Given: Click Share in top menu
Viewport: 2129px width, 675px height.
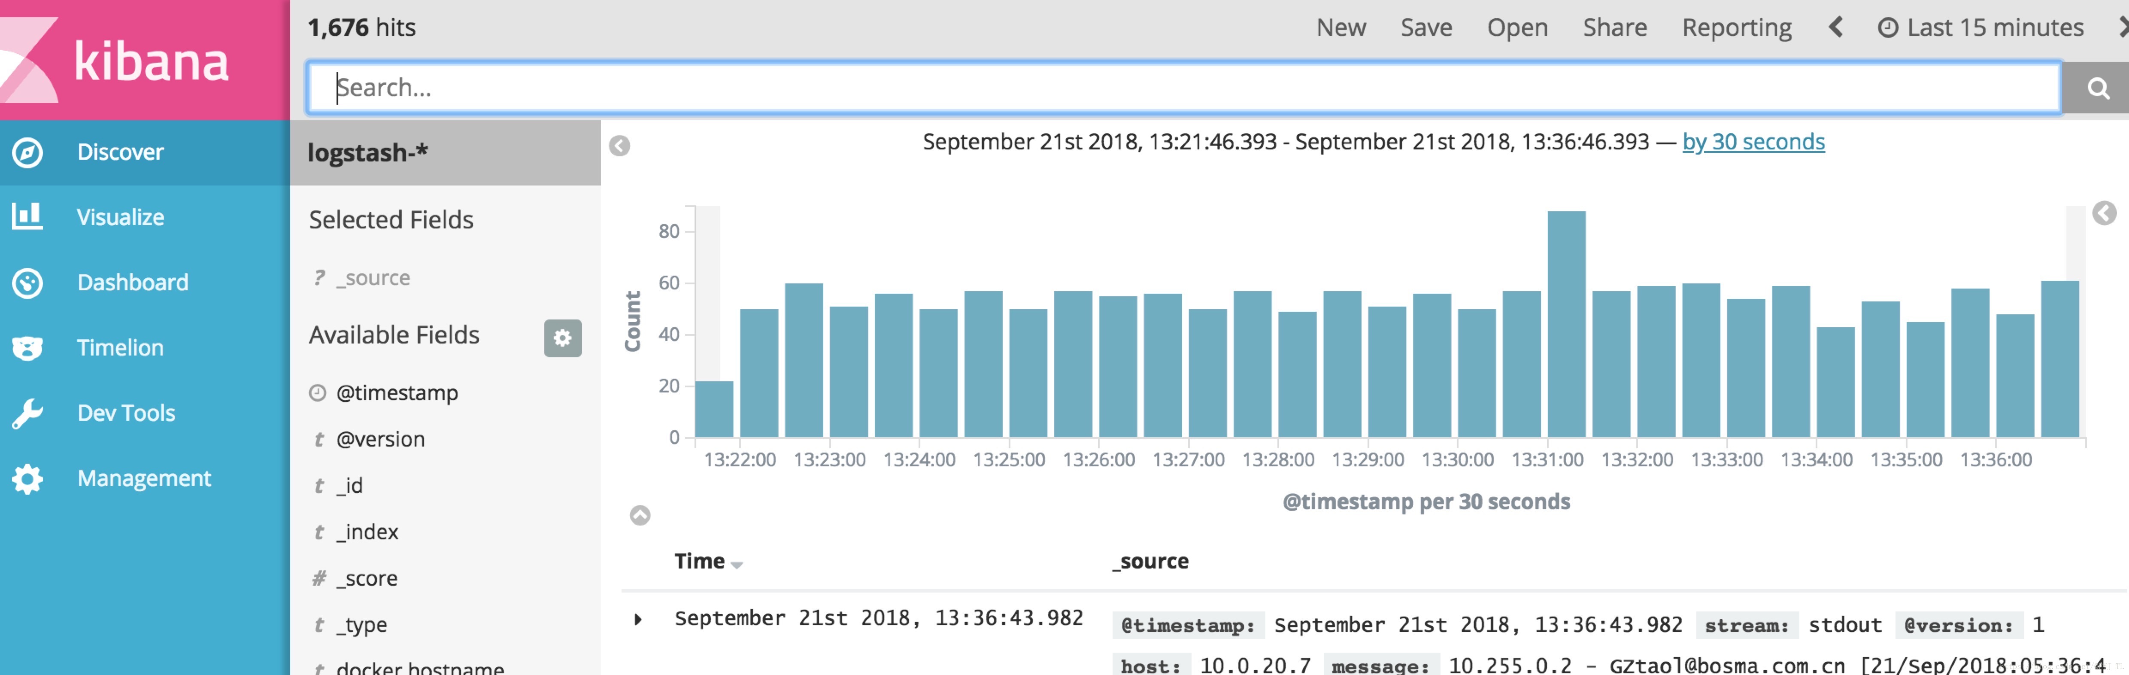Looking at the screenshot, I should [x=1614, y=28].
